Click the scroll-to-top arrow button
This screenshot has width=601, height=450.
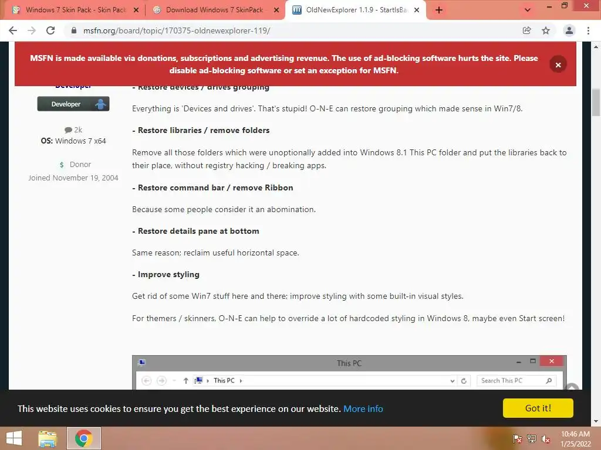point(571,387)
